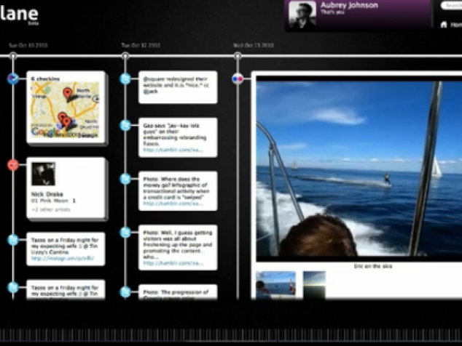Click Twitter icon beside the "Where does the money go" post
462x346 pixels.
(125, 179)
